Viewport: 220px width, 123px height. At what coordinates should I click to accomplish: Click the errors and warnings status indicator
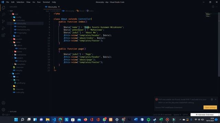point(6,115)
